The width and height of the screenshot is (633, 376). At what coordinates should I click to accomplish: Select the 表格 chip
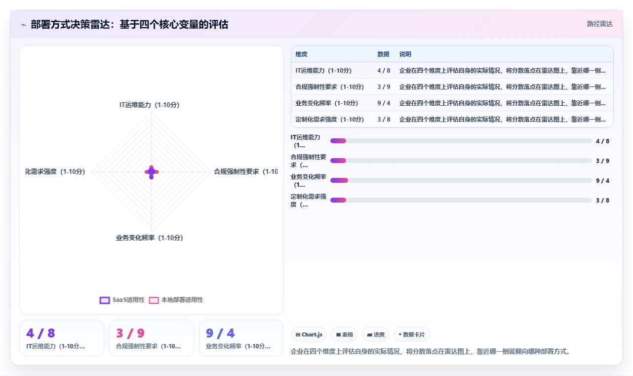pyautogui.click(x=344, y=334)
